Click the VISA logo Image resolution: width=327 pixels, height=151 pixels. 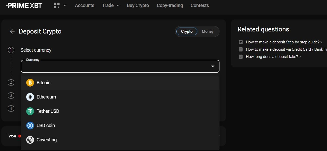[x=12, y=136]
